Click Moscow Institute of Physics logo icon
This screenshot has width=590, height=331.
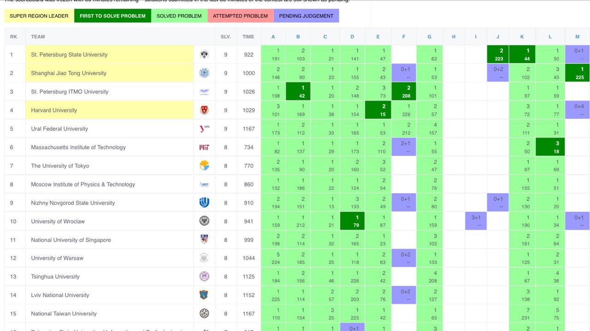[204, 184]
